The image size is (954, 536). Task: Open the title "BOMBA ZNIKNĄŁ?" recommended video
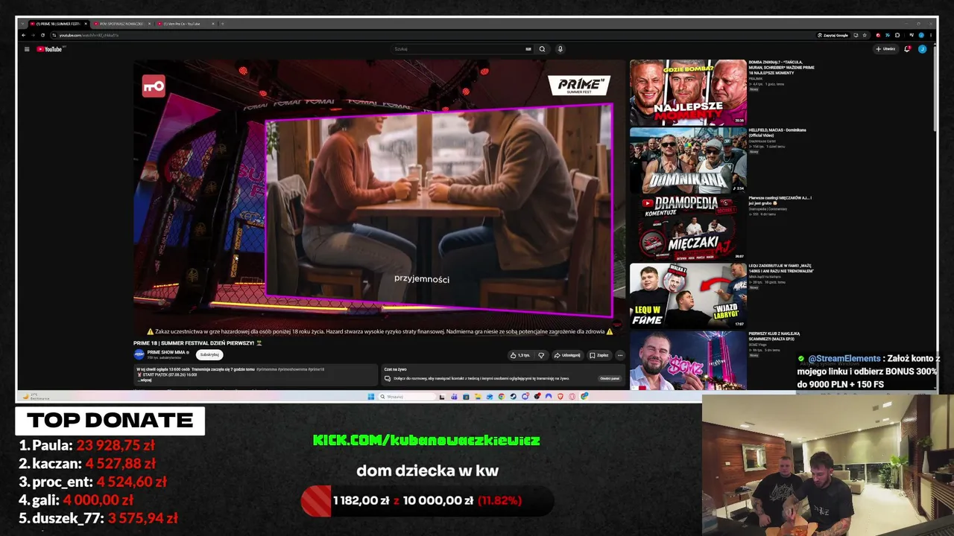[781, 68]
